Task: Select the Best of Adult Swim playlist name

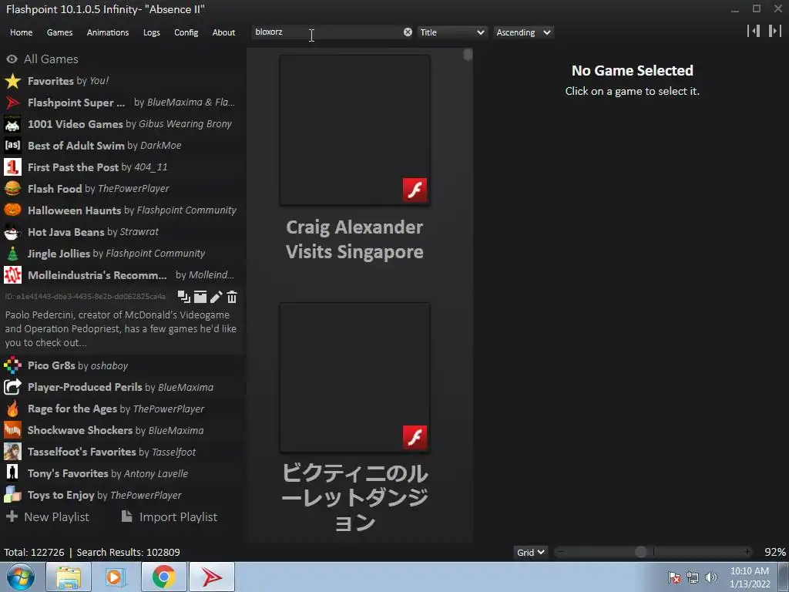Action: coord(76,146)
